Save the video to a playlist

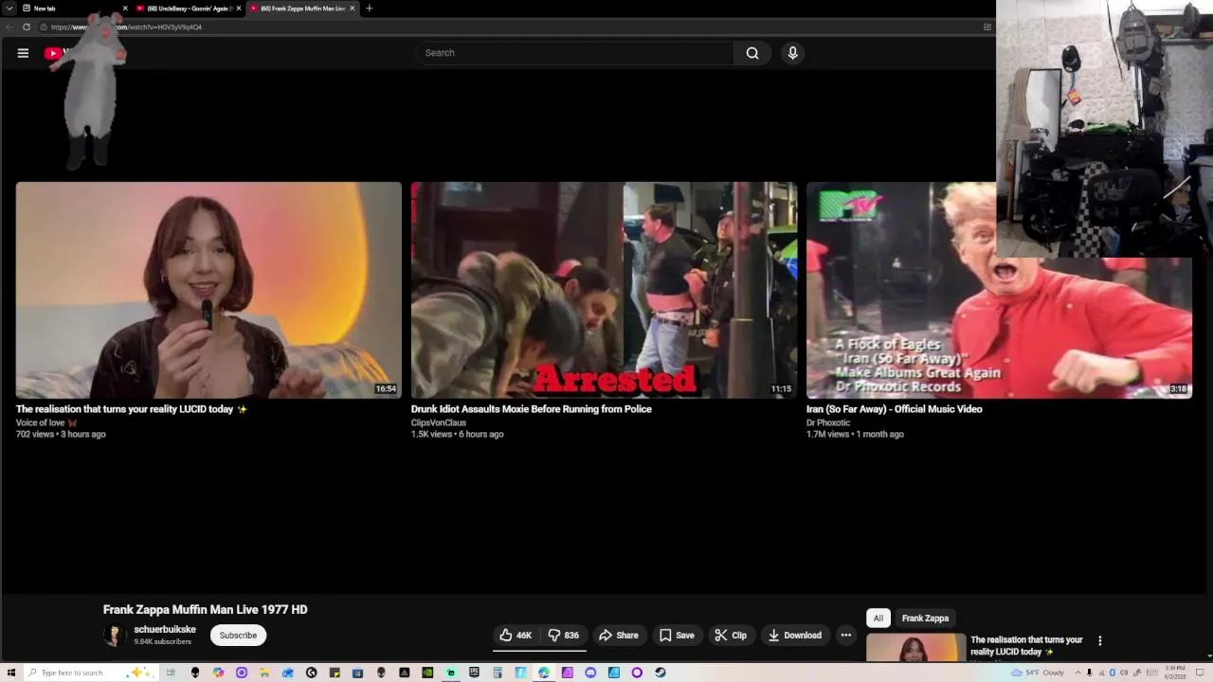coord(677,636)
